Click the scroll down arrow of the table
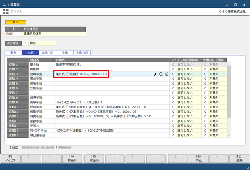This screenshot has height=170, width=250. tap(229, 136)
